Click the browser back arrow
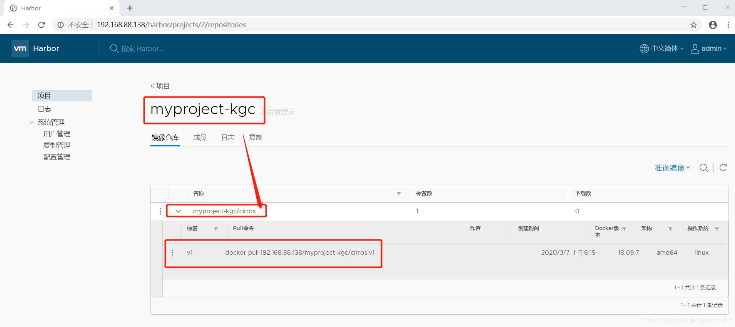The height and width of the screenshot is (327, 735). [11, 25]
